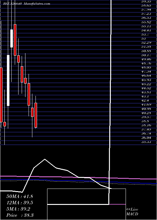Click the 42.4 price axis label

tap(145, 101)
